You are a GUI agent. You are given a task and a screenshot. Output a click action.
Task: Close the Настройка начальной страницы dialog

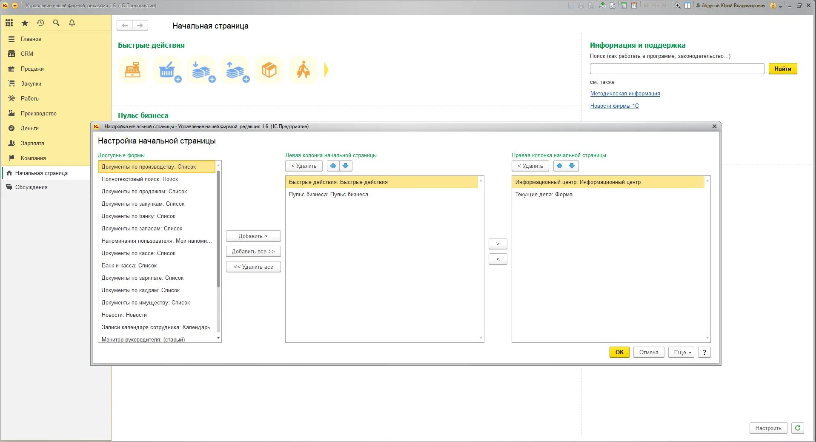coord(714,126)
